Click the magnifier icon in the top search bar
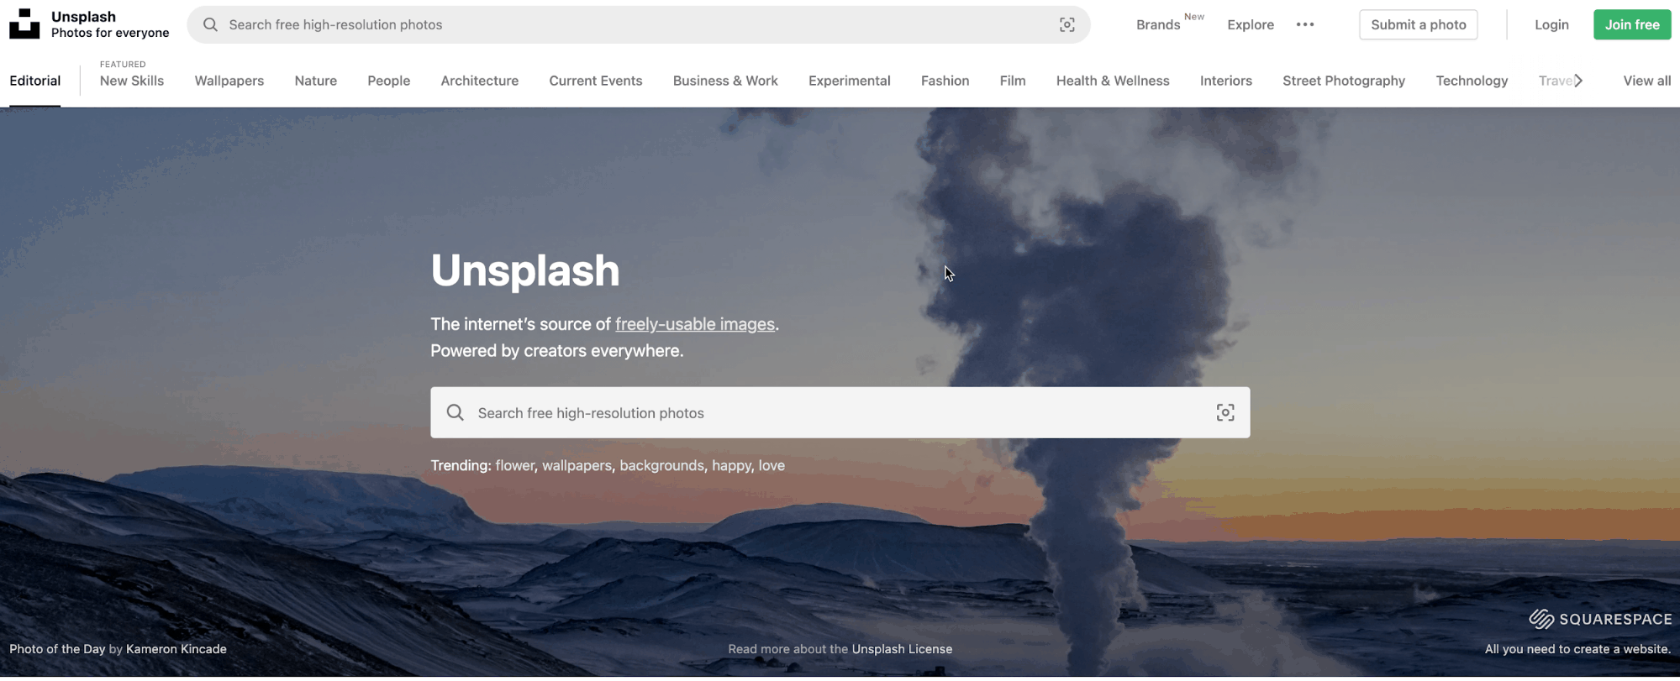Screen dimensions: 1680x681 [x=210, y=24]
